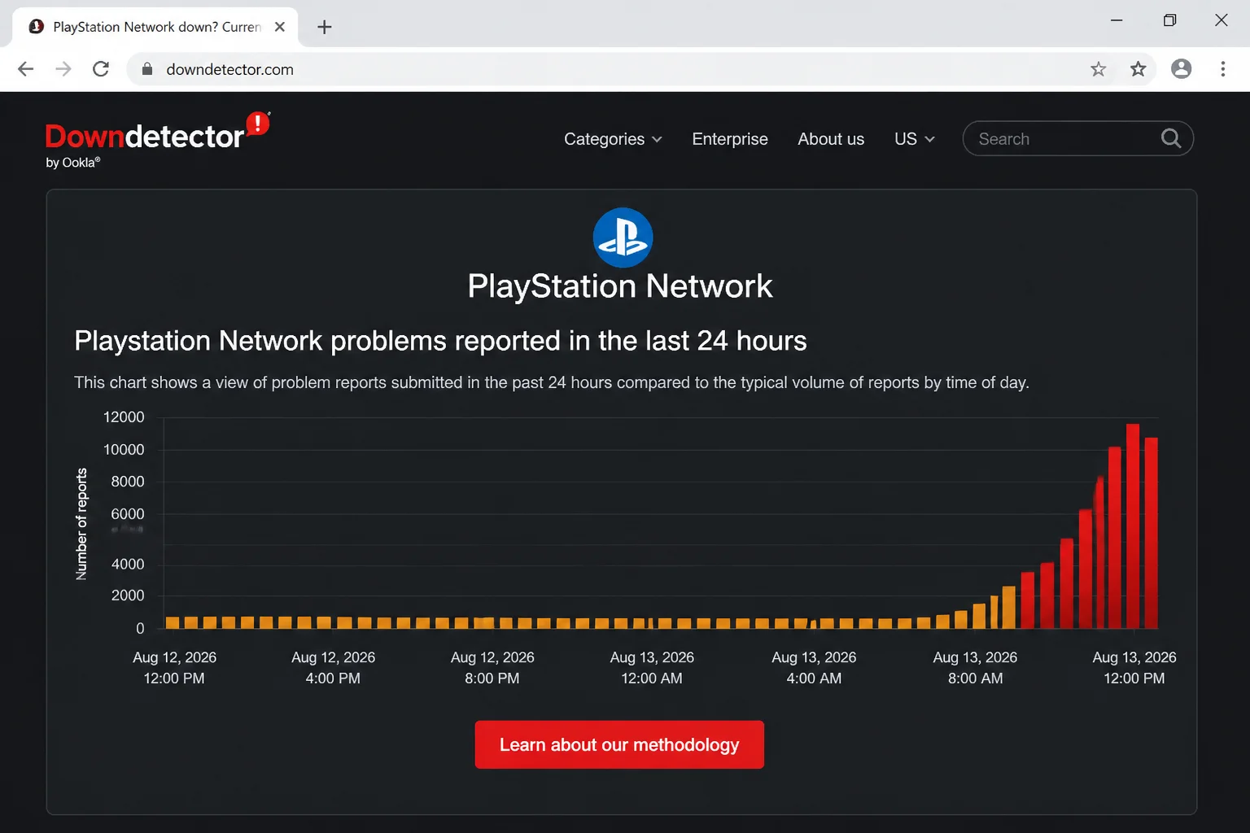Restore down the browser window
Screen dimensions: 1250x833
(x=1169, y=20)
